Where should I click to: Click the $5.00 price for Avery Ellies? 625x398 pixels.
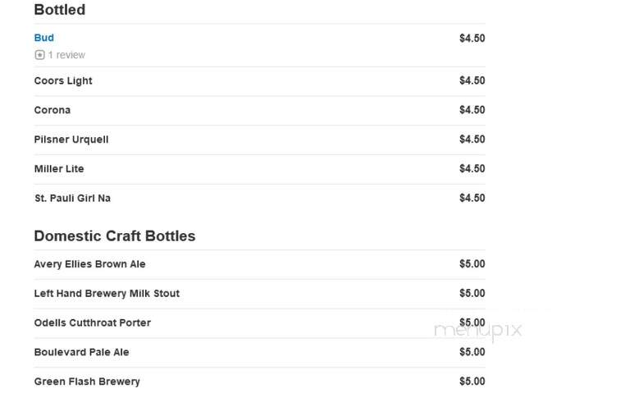(x=472, y=264)
